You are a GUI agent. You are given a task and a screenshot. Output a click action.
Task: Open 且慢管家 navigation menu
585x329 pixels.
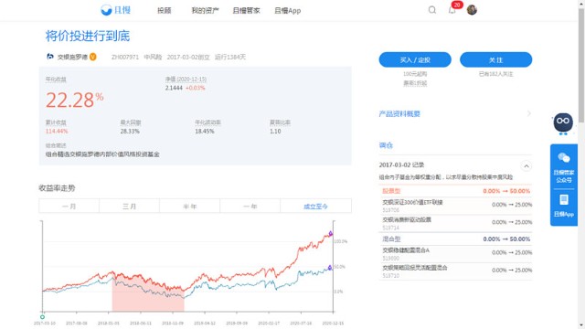(246, 10)
